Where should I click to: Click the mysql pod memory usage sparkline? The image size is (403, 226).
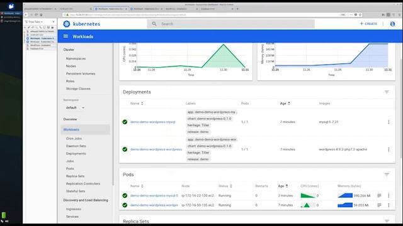pyautogui.click(x=345, y=195)
